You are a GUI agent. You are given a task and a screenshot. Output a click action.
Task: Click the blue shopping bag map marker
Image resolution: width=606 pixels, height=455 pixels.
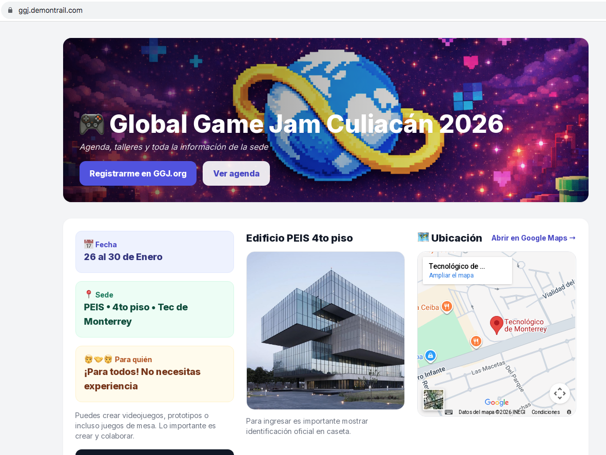431,355
